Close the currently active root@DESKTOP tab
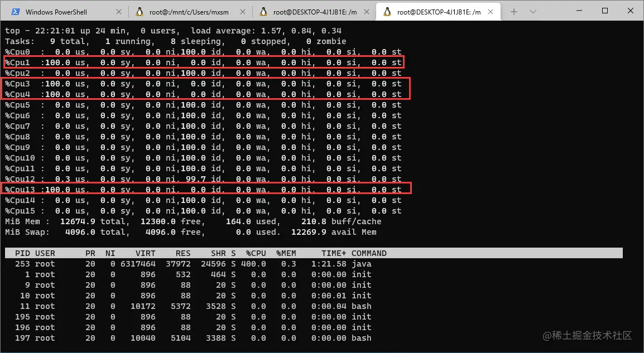Image resolution: width=644 pixels, height=353 pixels. pos(490,12)
